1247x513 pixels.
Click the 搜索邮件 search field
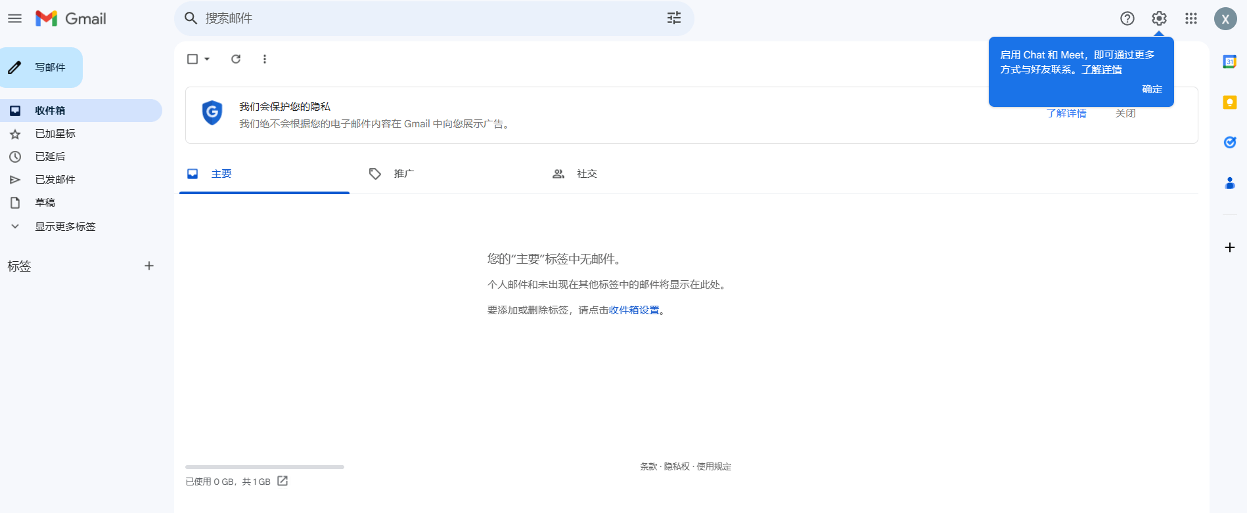point(427,18)
